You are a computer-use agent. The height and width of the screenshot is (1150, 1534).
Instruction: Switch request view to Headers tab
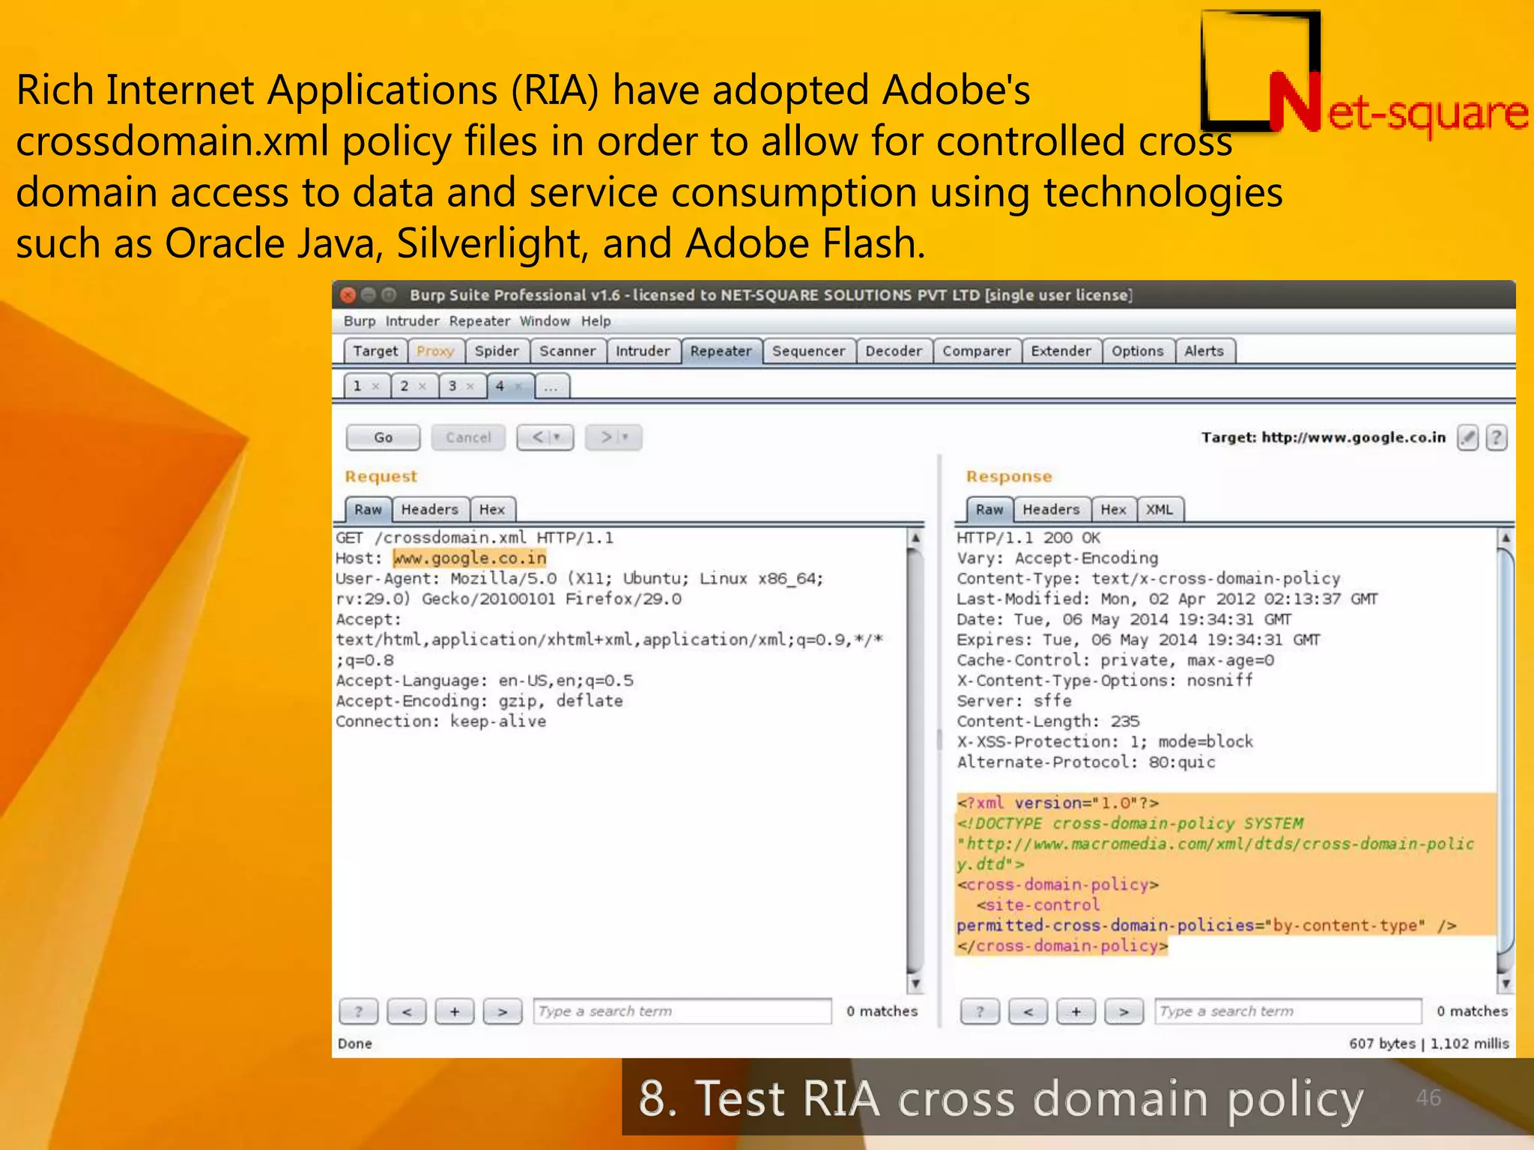click(429, 509)
